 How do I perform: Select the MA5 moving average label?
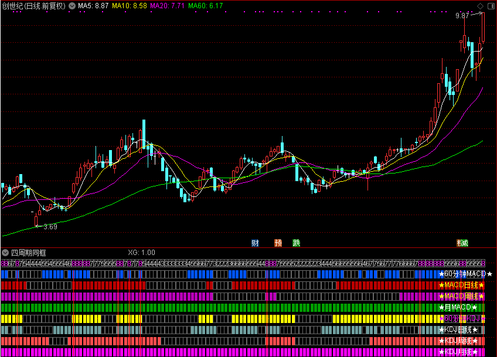[x=93, y=6]
